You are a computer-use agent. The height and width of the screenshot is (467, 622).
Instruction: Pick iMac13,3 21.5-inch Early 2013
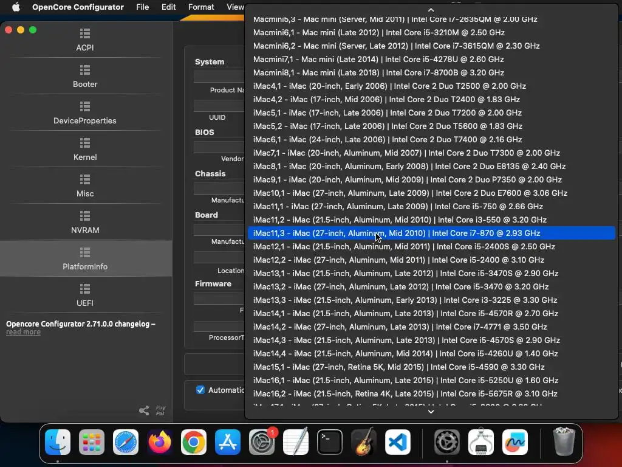coord(431,300)
